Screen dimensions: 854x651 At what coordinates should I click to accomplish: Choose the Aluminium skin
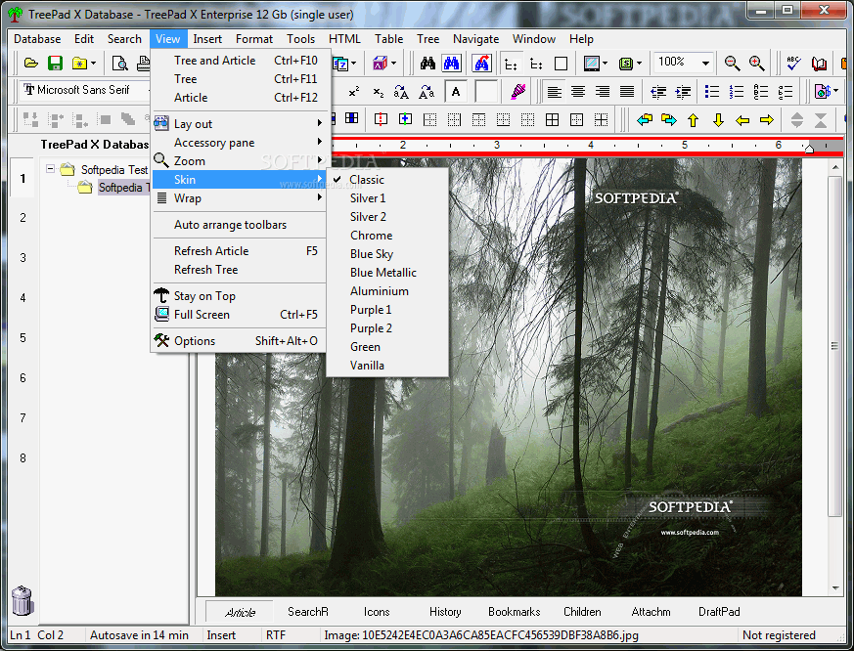click(x=387, y=291)
